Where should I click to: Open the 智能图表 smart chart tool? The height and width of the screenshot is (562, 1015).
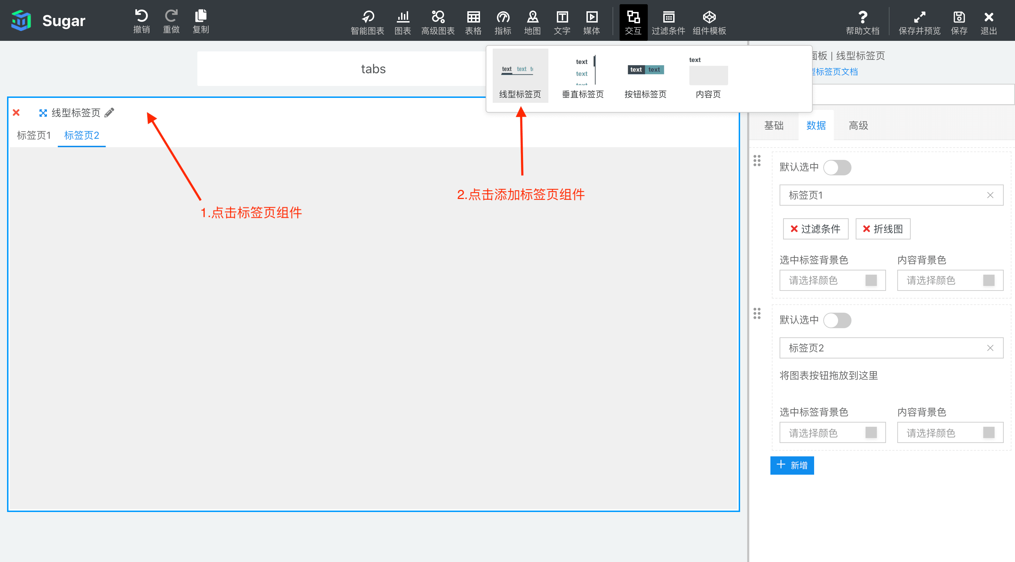367,23
